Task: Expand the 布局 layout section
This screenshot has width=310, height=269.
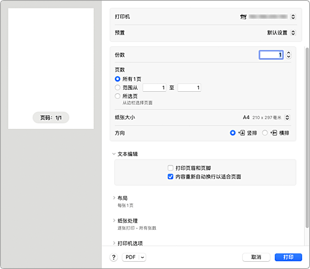Action: coord(114,198)
